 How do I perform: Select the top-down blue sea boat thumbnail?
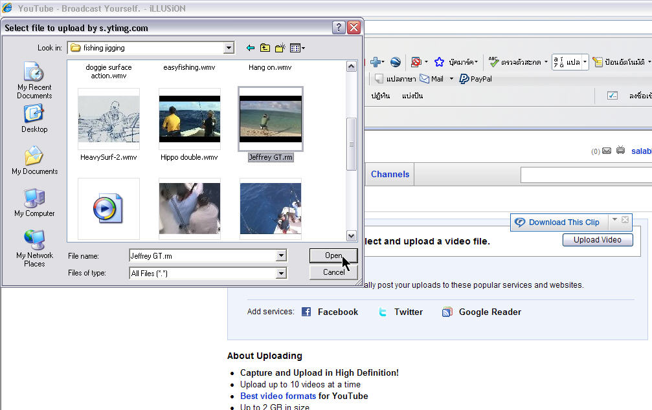270,208
